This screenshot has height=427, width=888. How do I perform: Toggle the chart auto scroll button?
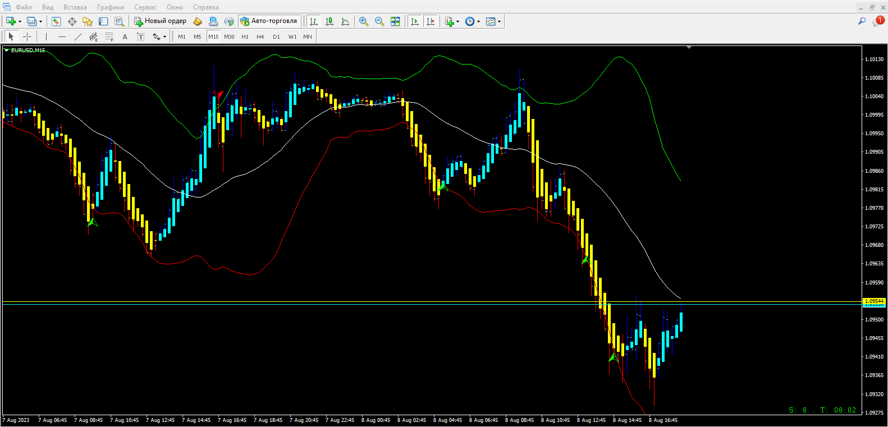pos(415,21)
